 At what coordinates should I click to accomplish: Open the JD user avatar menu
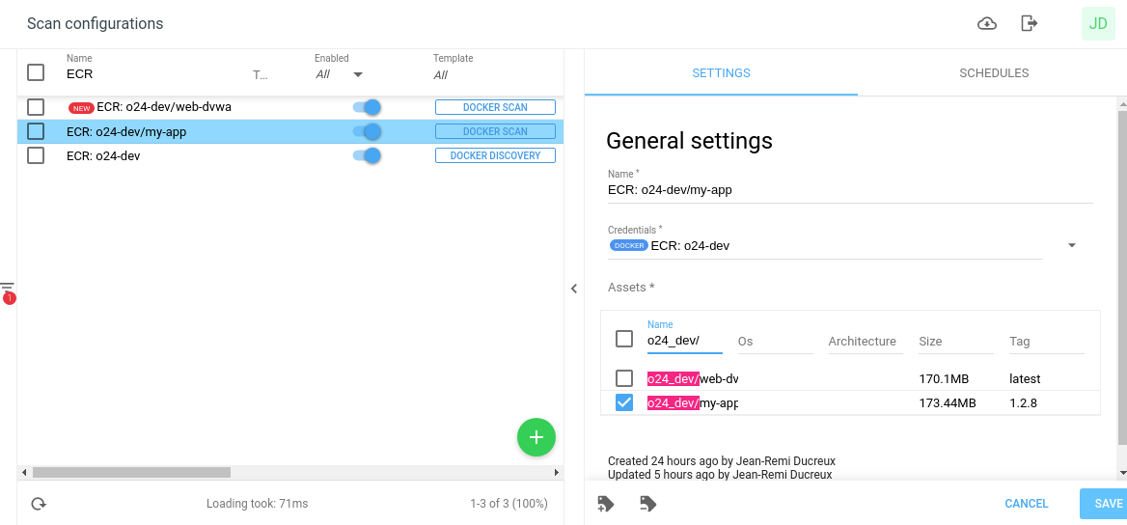coord(1098,24)
